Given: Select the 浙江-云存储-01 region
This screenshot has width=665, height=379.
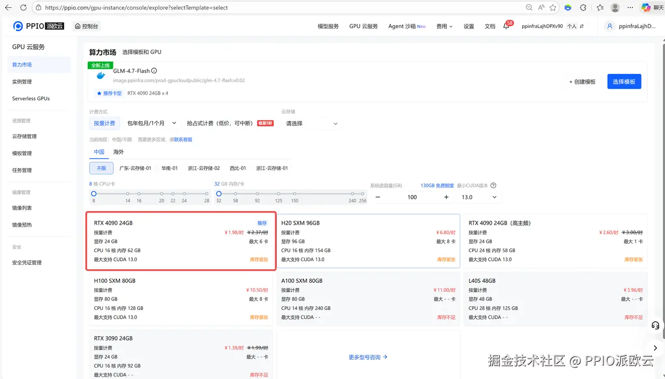Looking at the screenshot, I should [272, 168].
